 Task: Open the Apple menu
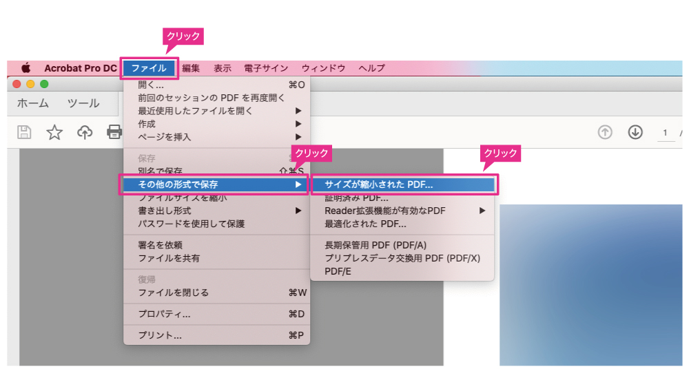tap(26, 68)
